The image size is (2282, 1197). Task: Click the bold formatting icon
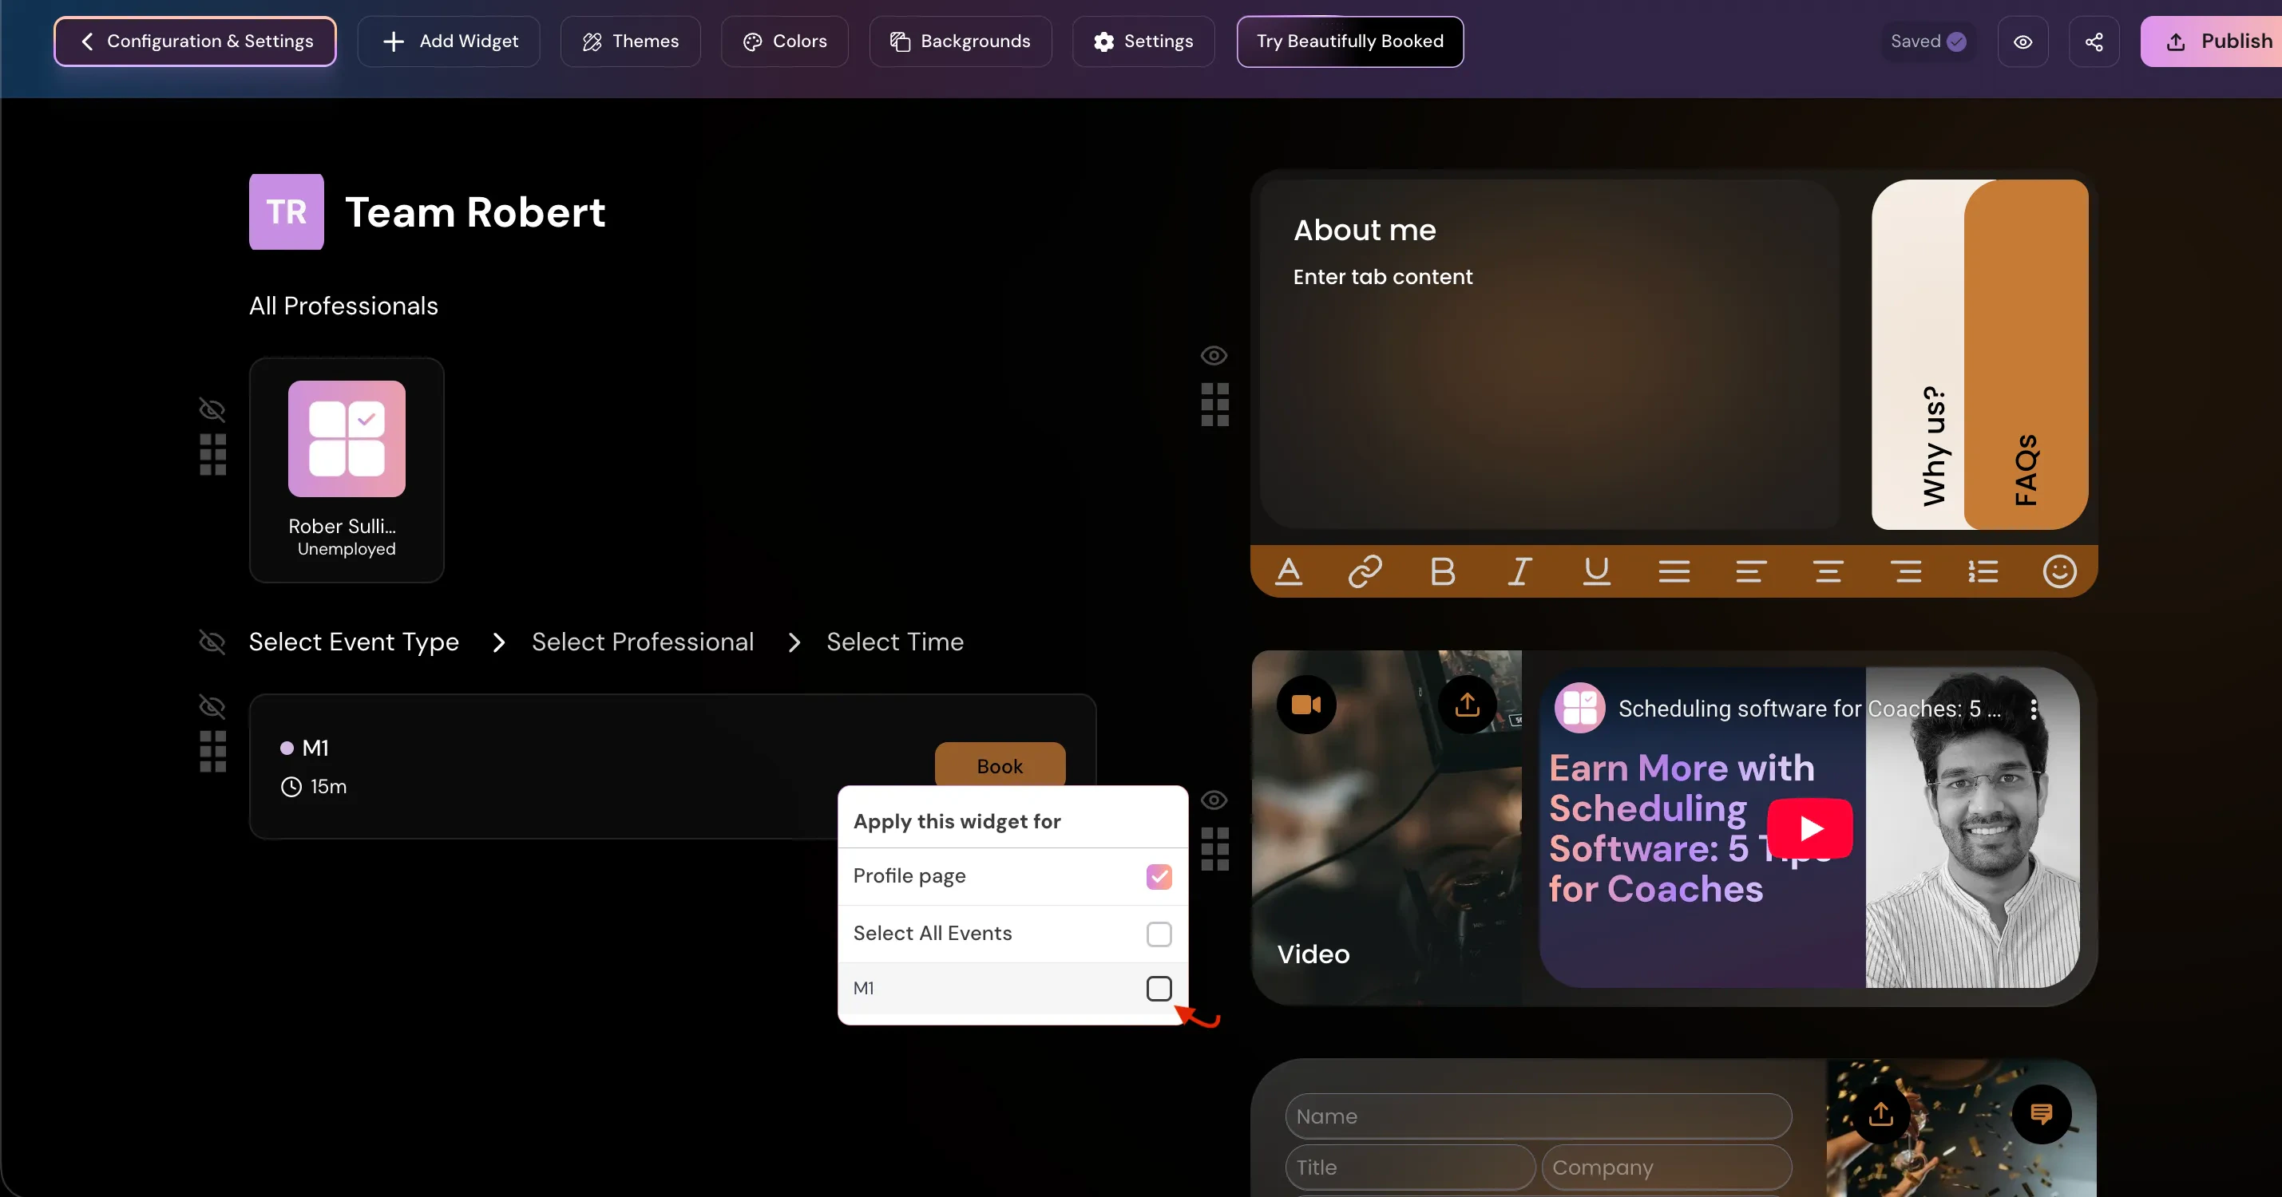coord(1442,571)
